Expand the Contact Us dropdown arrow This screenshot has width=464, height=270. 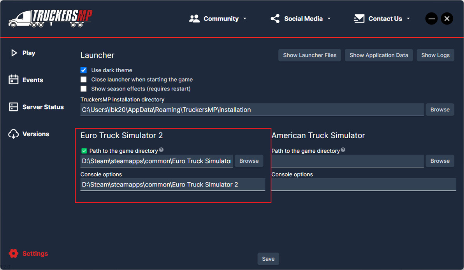(x=408, y=19)
